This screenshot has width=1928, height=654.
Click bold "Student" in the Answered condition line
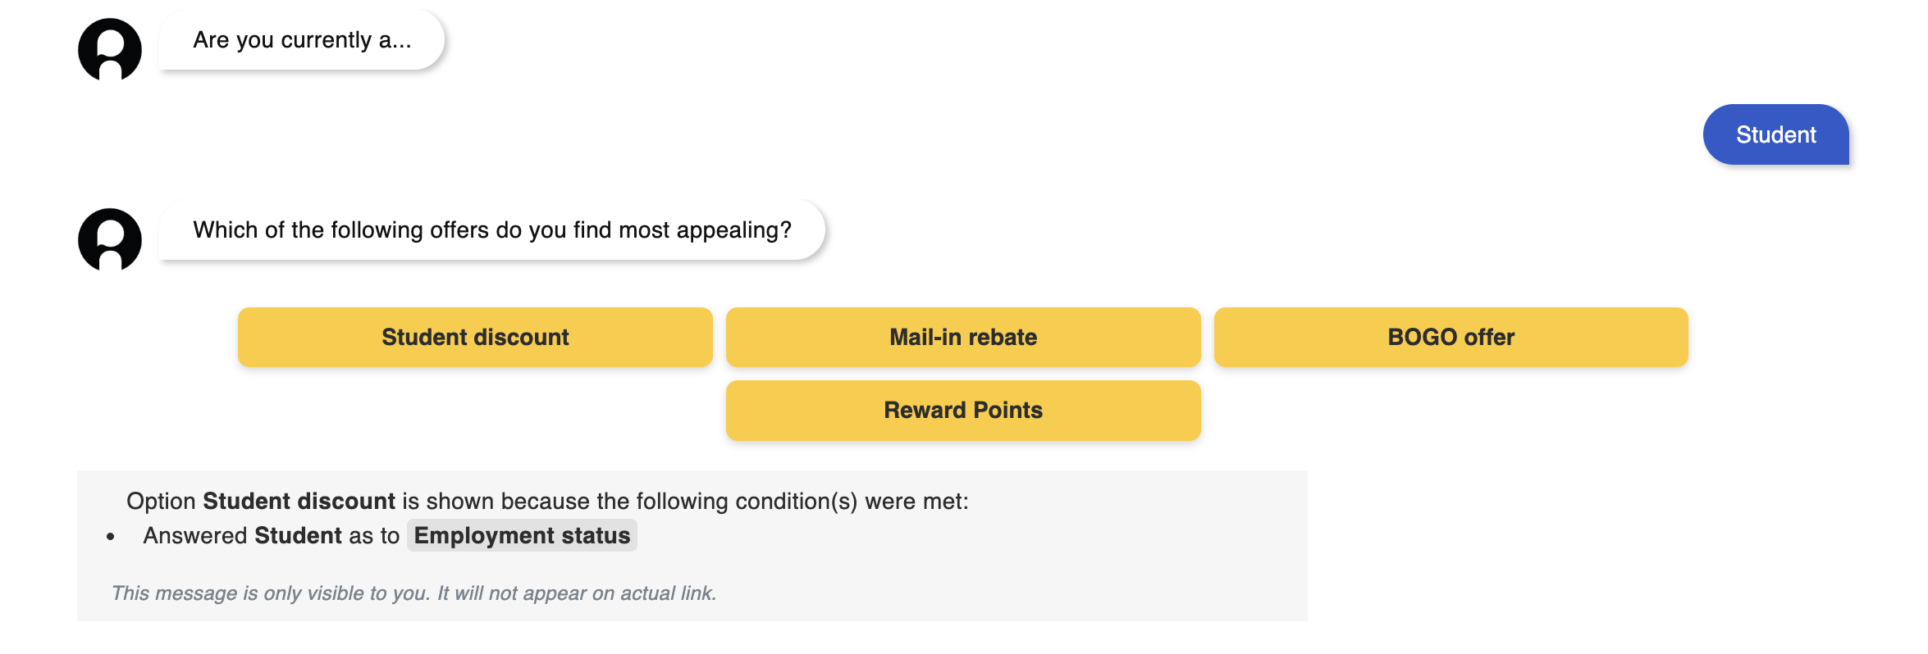pyautogui.click(x=298, y=535)
